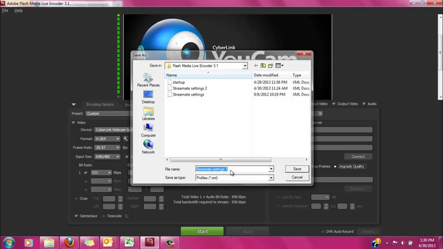Image resolution: width=443 pixels, height=249 pixels.
Task: Open the Format dropdown showing H.264
Action: [x=107, y=139]
